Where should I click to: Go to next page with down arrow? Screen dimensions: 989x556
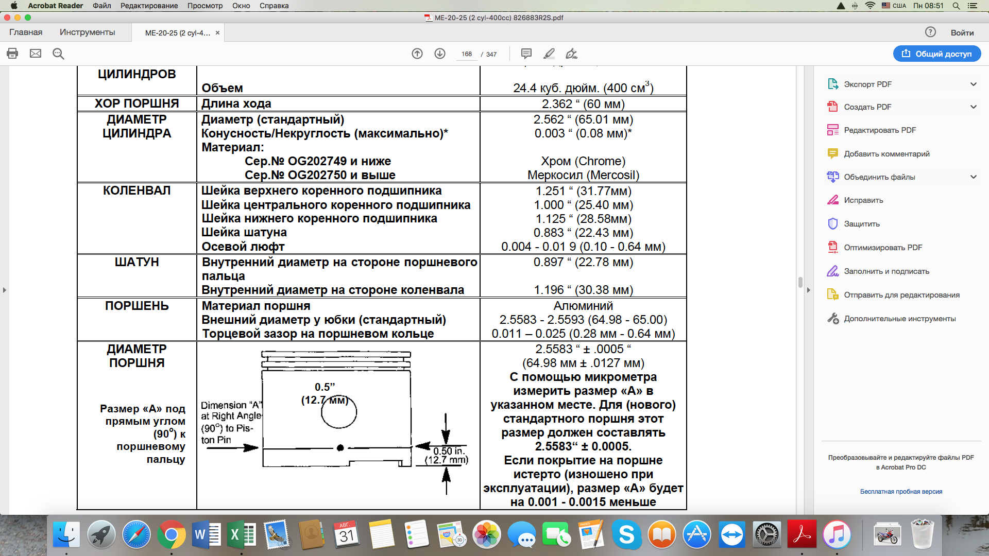pyautogui.click(x=440, y=54)
